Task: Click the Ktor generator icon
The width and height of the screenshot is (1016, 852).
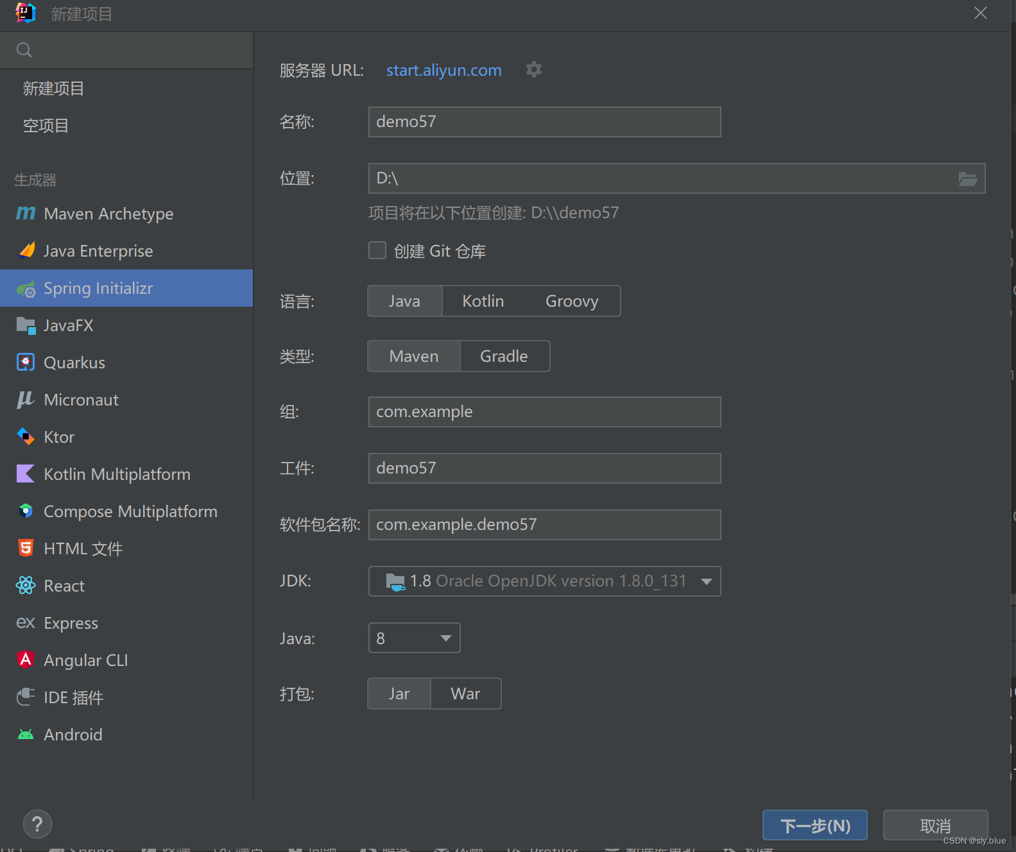Action: (x=26, y=437)
